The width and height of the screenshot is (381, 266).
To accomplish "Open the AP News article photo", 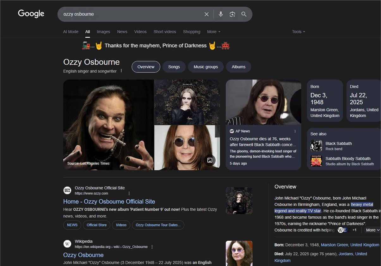I will tap(263, 102).
